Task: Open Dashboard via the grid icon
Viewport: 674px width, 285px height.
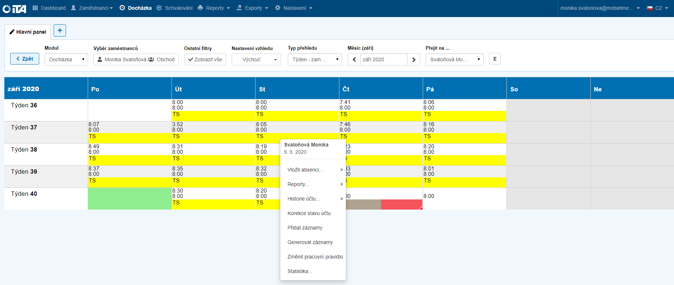Action: [x=35, y=8]
